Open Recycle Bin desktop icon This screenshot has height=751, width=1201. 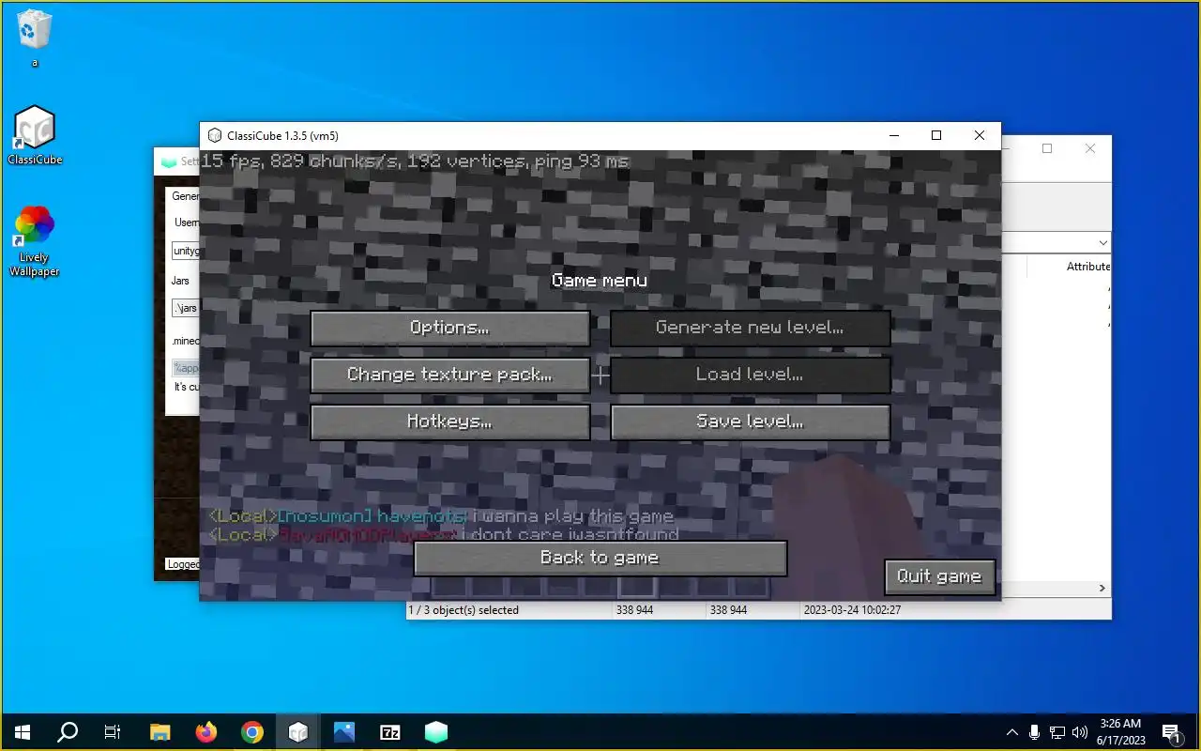(35, 38)
